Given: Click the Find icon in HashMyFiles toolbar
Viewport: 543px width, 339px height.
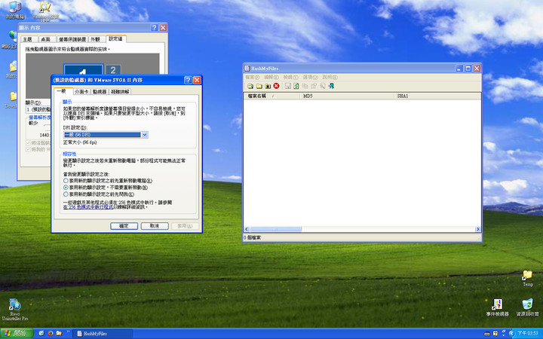Looking at the screenshot, I should tap(323, 86).
